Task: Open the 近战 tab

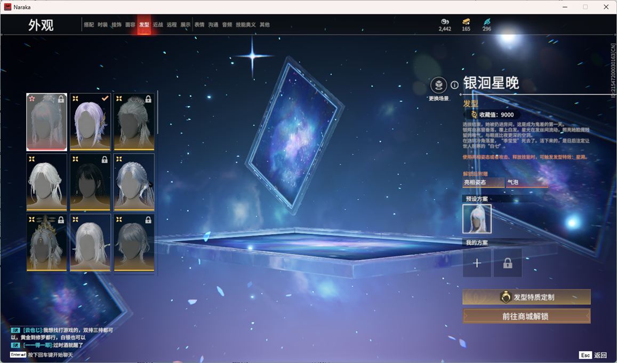Action: point(158,25)
